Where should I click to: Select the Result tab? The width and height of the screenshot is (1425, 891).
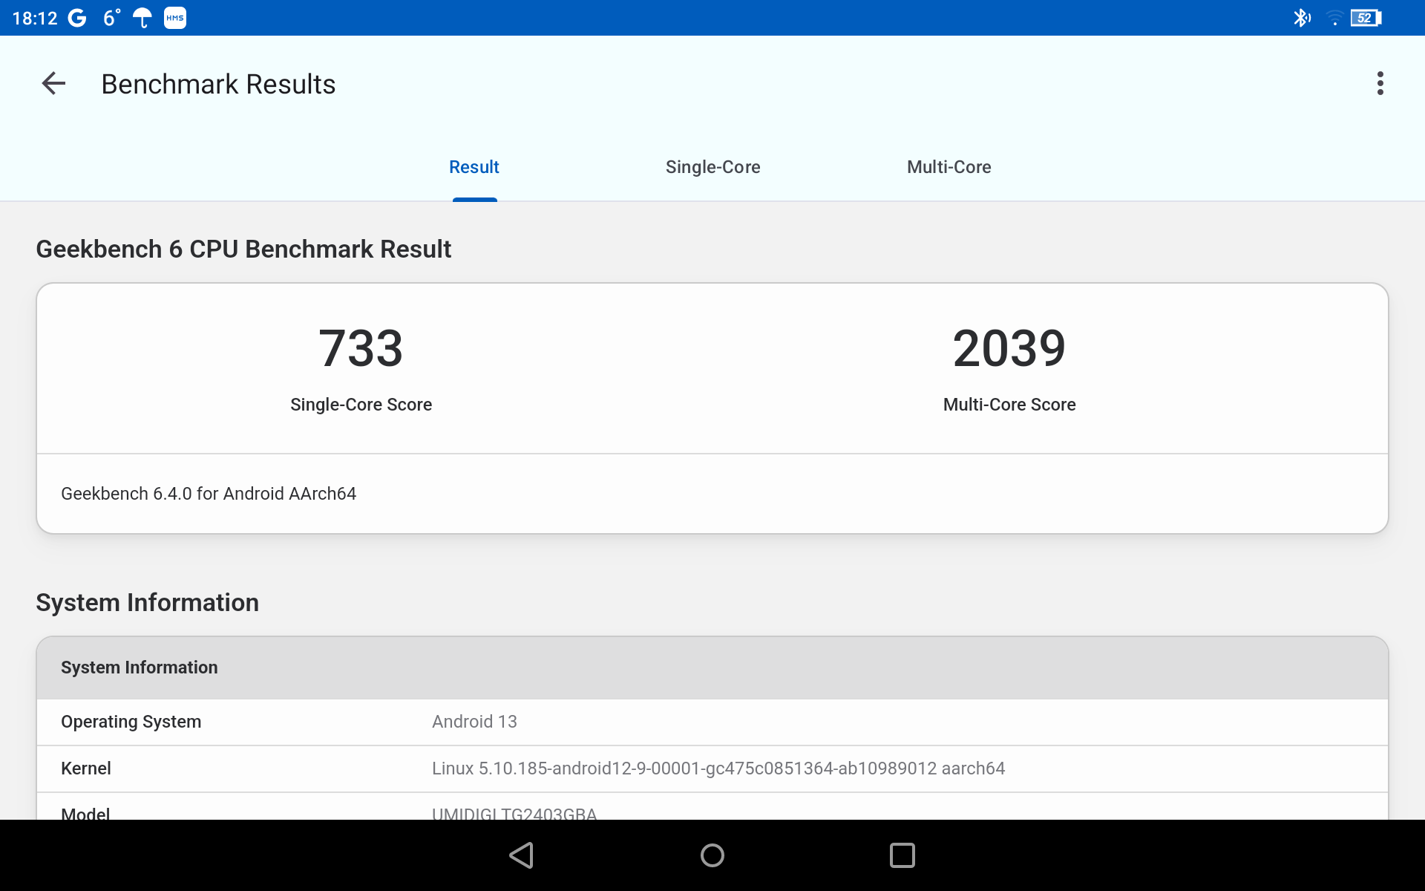(474, 167)
